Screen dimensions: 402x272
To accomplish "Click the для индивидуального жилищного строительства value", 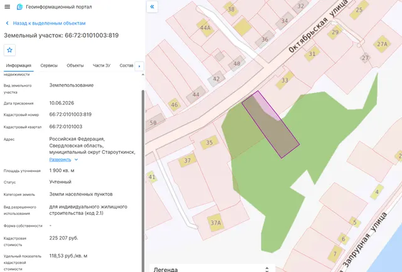I will pos(88,210).
